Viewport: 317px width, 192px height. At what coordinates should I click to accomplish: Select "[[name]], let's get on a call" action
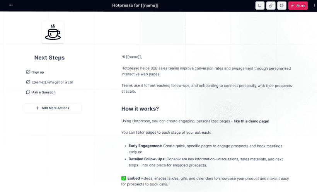tap(53, 82)
